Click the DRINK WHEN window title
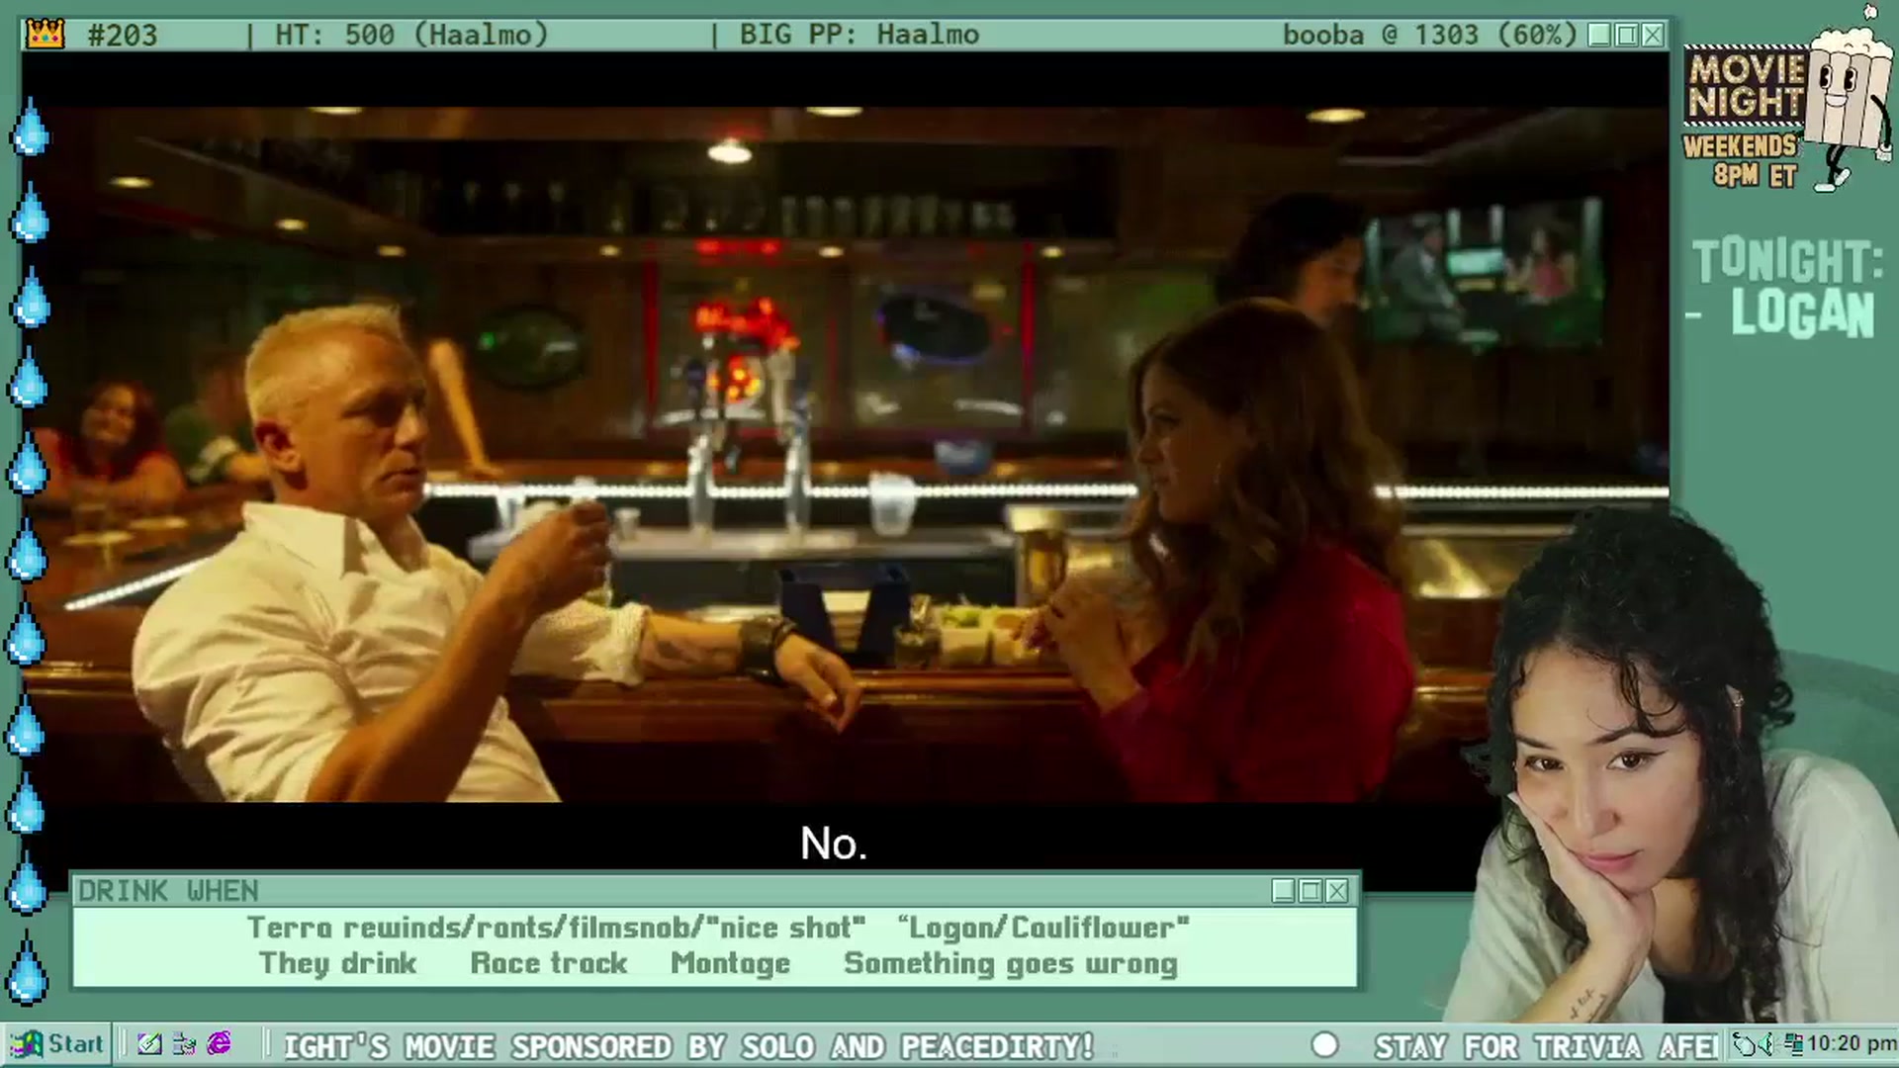 [x=168, y=891]
